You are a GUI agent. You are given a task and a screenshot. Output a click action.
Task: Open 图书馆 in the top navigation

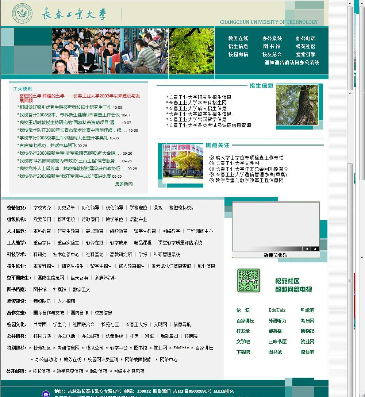pyautogui.click(x=272, y=46)
